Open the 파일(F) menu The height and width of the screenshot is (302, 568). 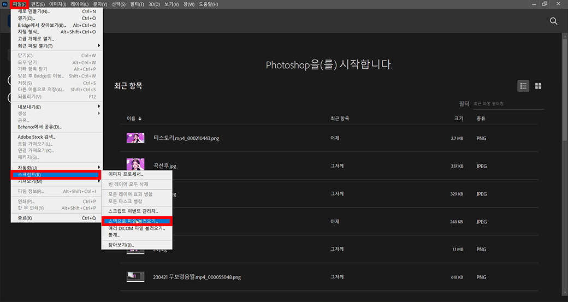pyautogui.click(x=19, y=4)
